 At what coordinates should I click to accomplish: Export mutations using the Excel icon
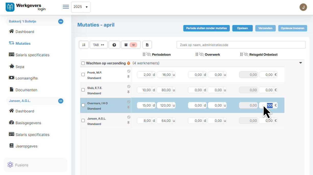point(147,45)
